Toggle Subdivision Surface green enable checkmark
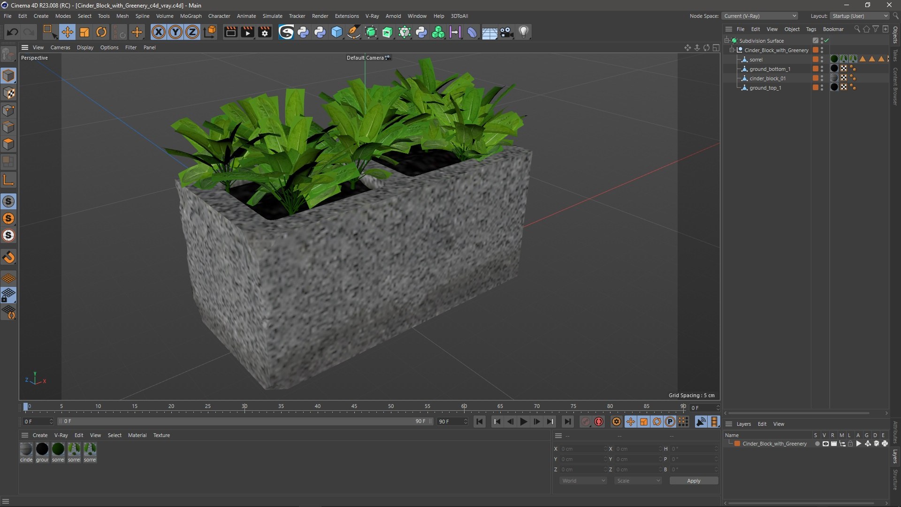The image size is (901, 507). pyautogui.click(x=826, y=41)
